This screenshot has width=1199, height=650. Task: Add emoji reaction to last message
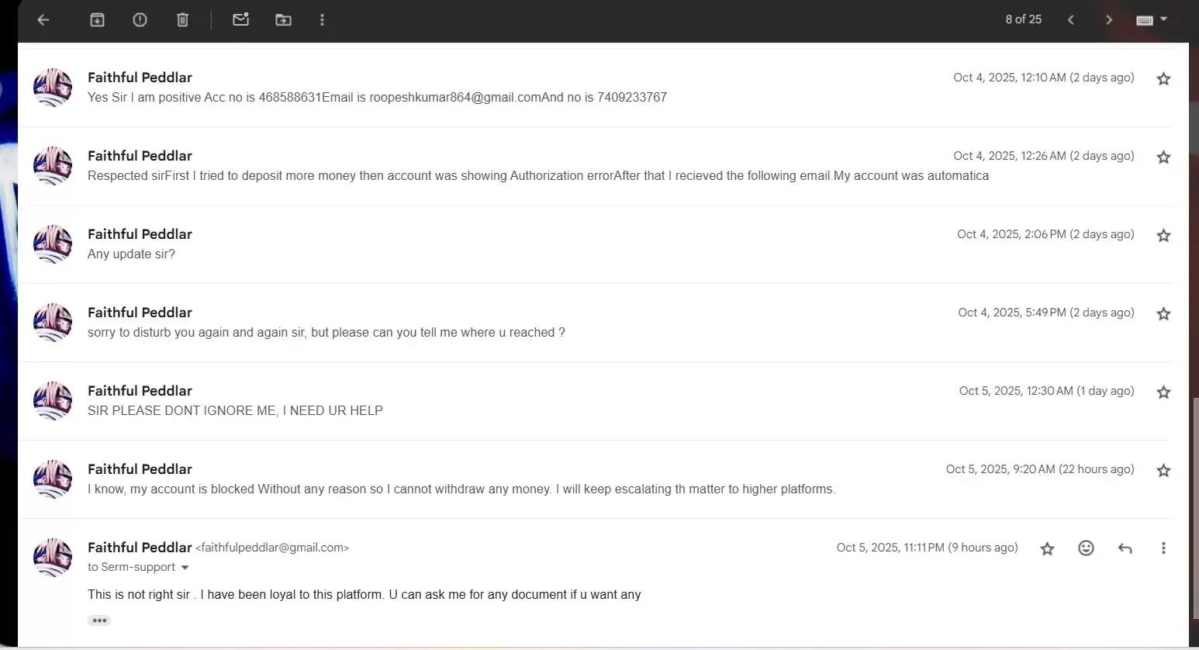click(1086, 548)
